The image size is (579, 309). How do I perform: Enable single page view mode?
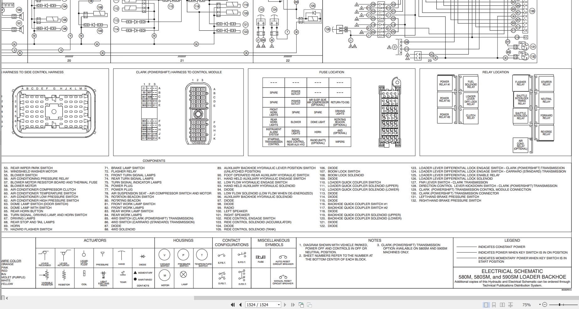pos(486,305)
